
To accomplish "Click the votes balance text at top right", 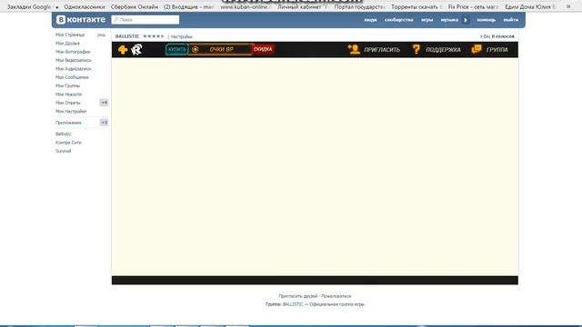I will [497, 36].
